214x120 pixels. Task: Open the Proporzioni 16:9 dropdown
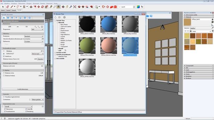[x=37, y=29]
